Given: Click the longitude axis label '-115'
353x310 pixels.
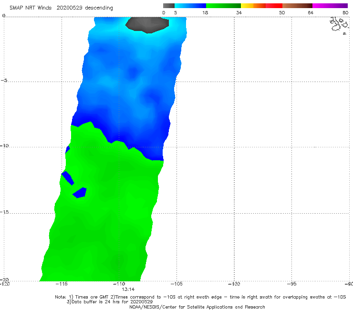Looking at the screenshot, I should tap(62, 284).
